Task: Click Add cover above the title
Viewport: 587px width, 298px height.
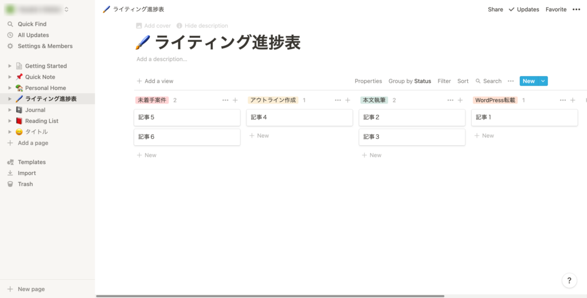Action: pyautogui.click(x=153, y=26)
